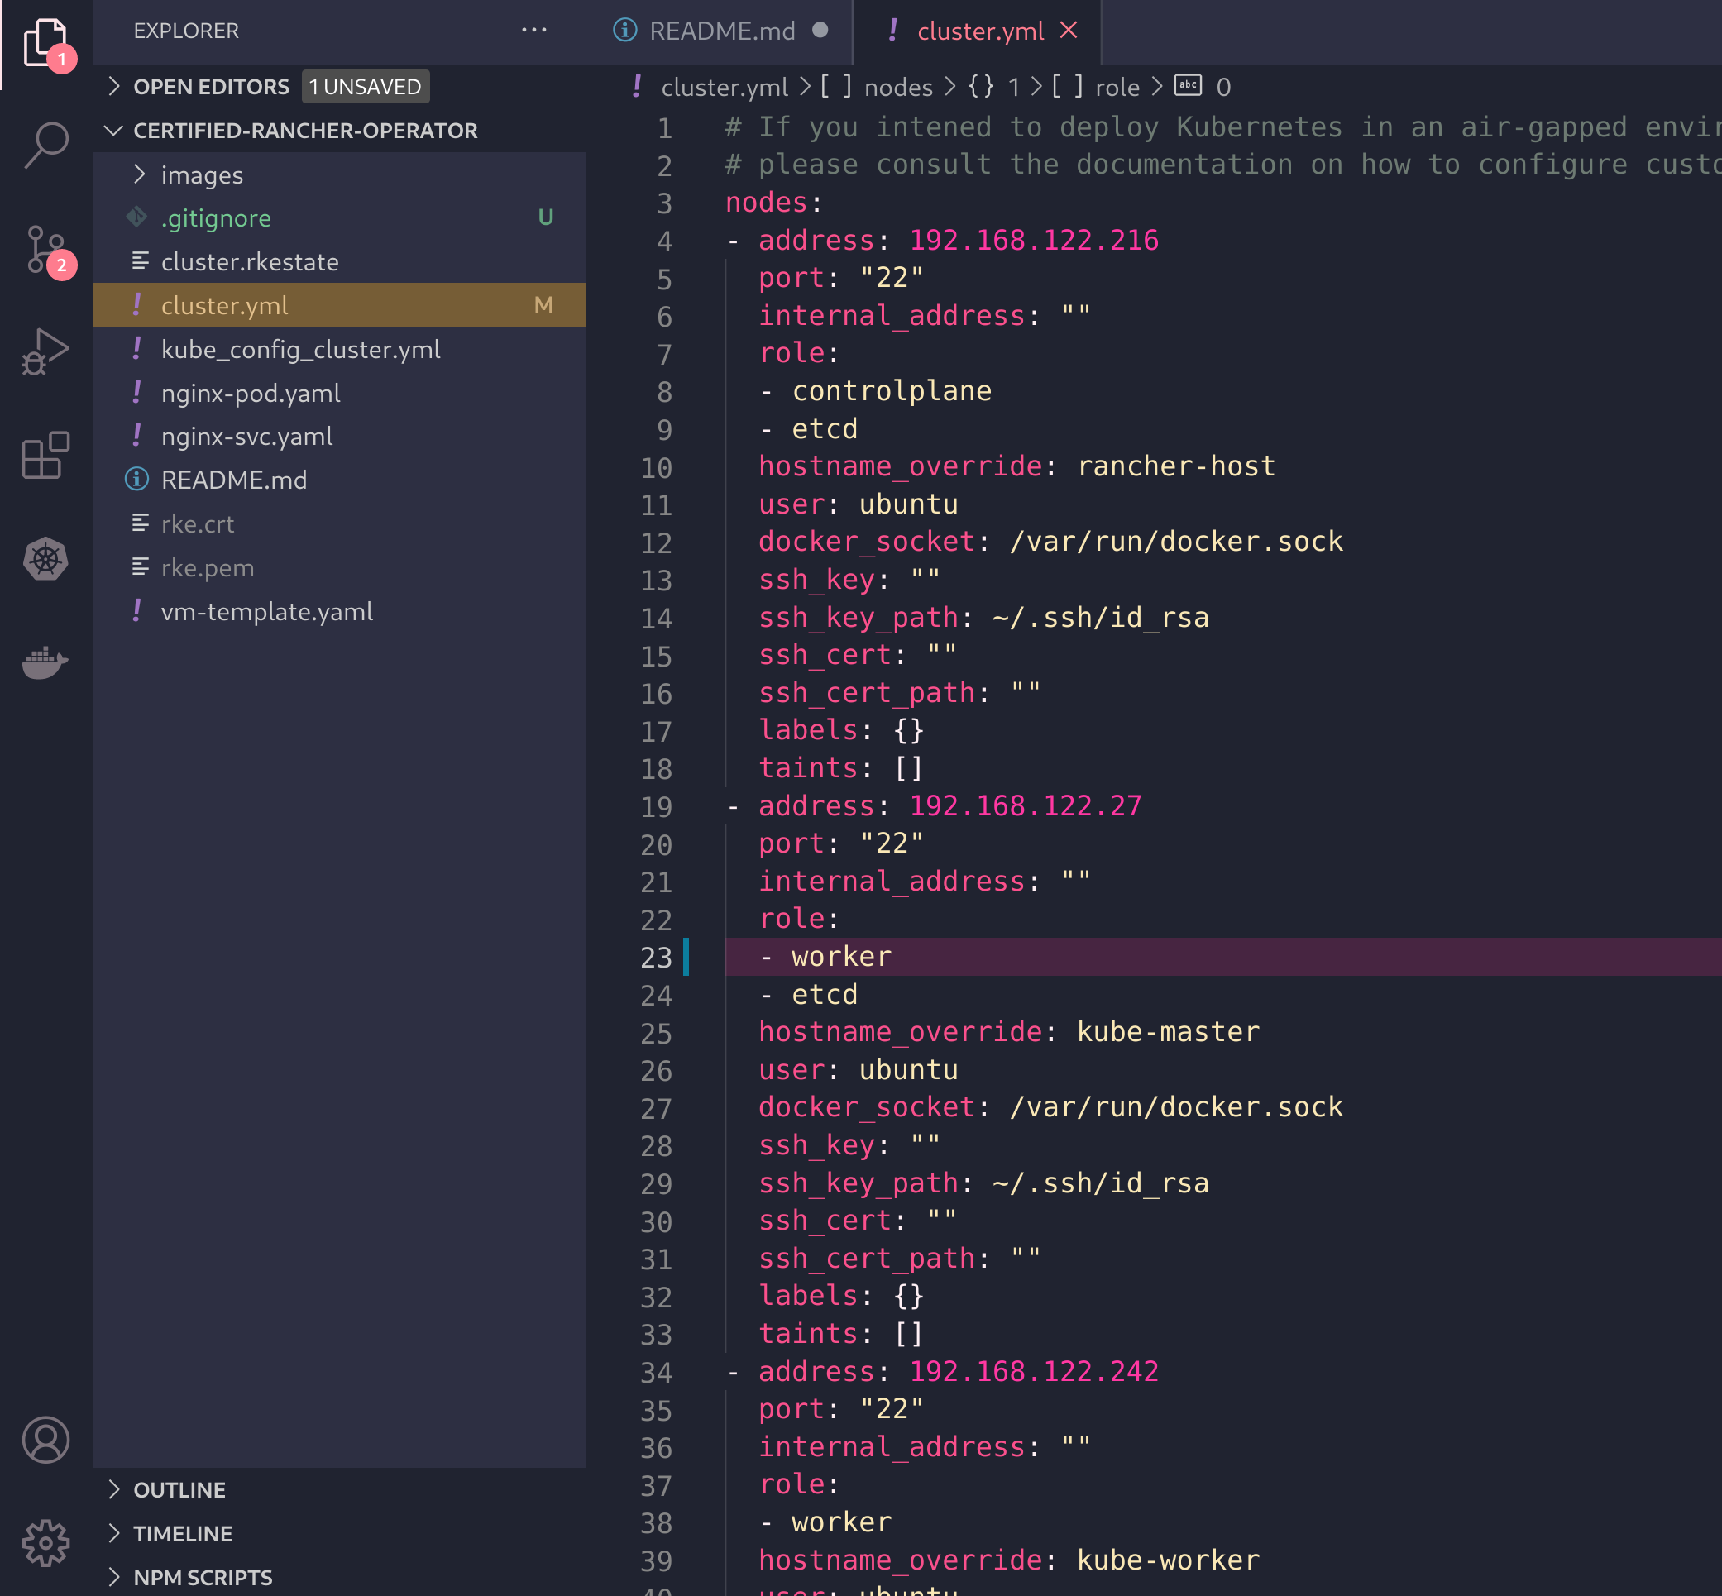Open Source Control view with badge
Image resolution: width=1722 pixels, height=1596 pixels.
pyautogui.click(x=45, y=250)
